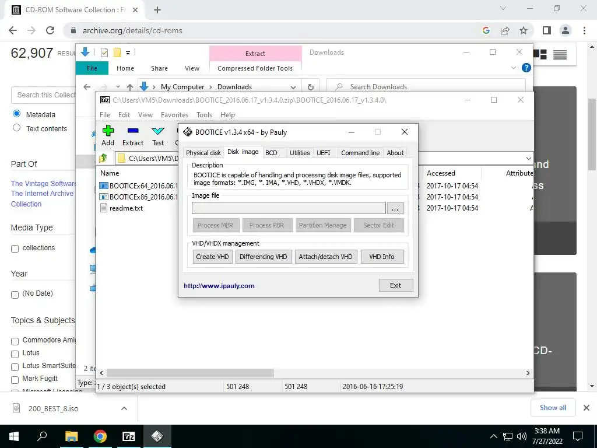Open the 7-Zip Favorites menu
Viewport: 597px width, 448px height.
[x=174, y=115]
